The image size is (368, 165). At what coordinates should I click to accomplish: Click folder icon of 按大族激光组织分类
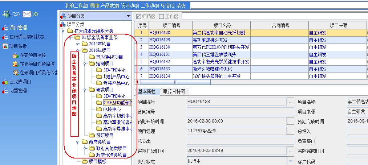coord(70,31)
